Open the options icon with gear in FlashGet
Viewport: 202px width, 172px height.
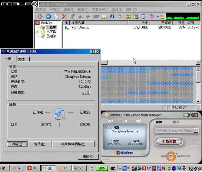tap(136, 16)
